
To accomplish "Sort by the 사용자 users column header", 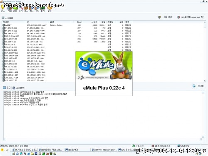I will [90, 22].
